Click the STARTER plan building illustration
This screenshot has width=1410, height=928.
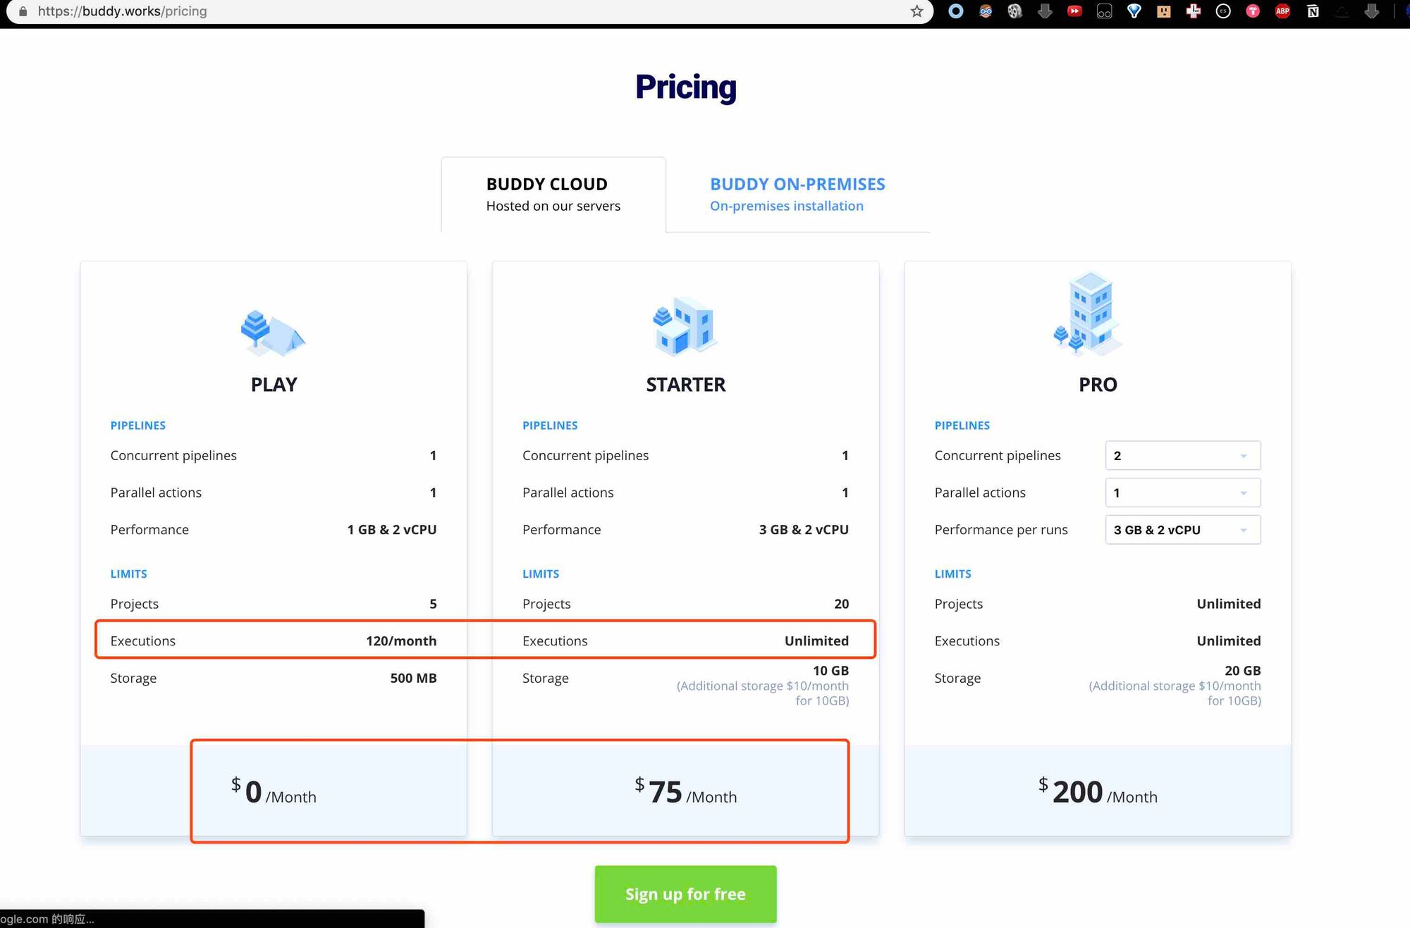685,326
